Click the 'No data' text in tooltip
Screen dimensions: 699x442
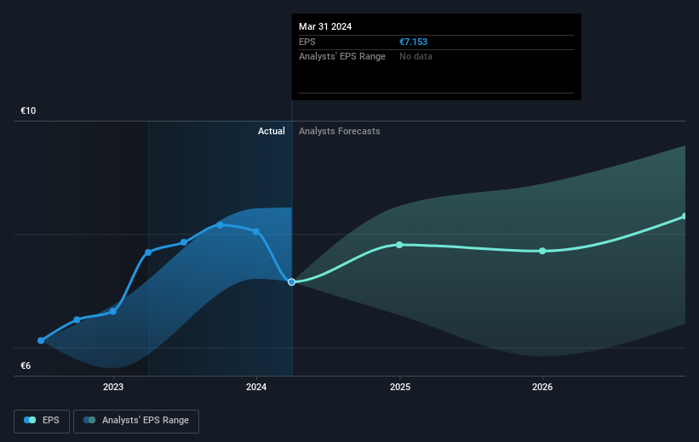click(415, 57)
